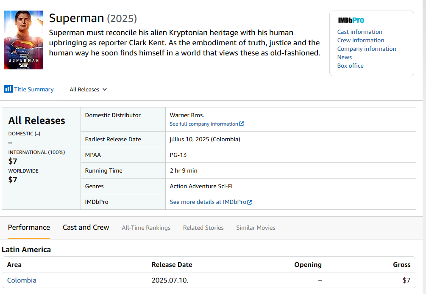The width and height of the screenshot is (426, 294).
Task: Expand the All Releases dropdown
Action: point(88,90)
